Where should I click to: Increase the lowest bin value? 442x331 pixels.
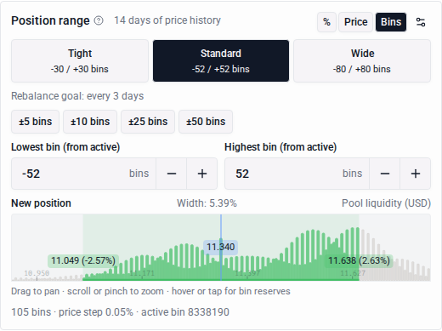pos(202,174)
